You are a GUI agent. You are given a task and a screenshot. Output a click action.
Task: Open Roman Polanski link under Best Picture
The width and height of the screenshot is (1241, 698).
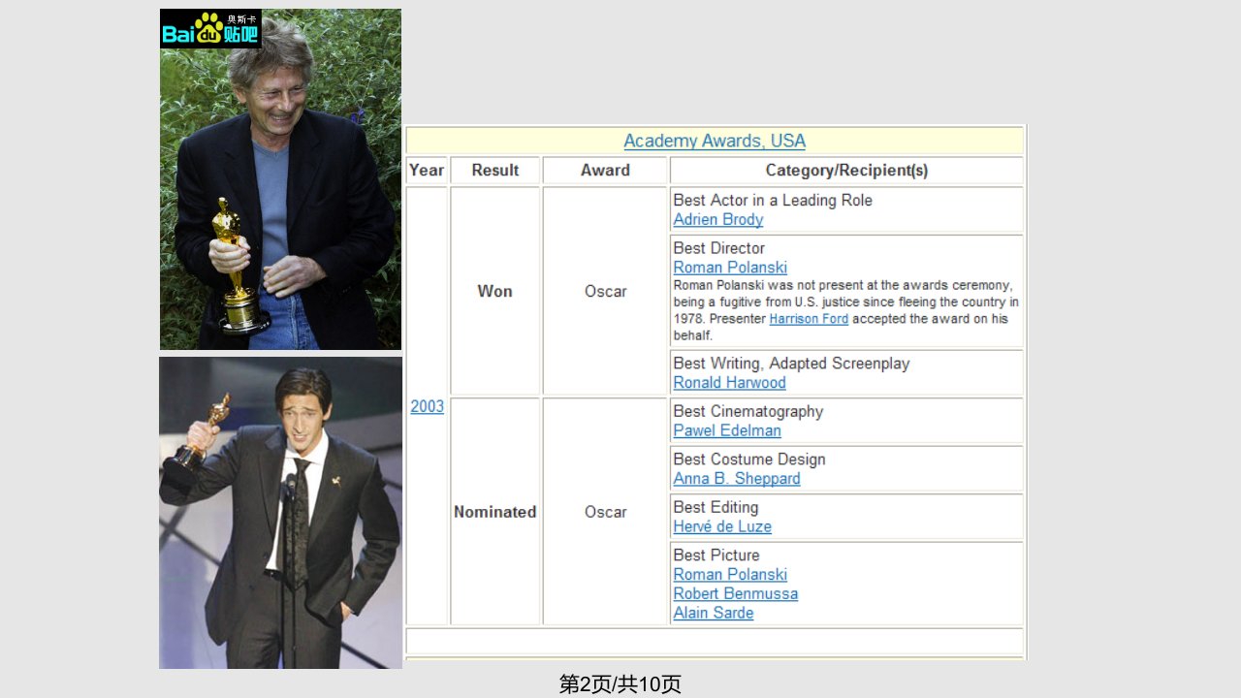pos(730,574)
